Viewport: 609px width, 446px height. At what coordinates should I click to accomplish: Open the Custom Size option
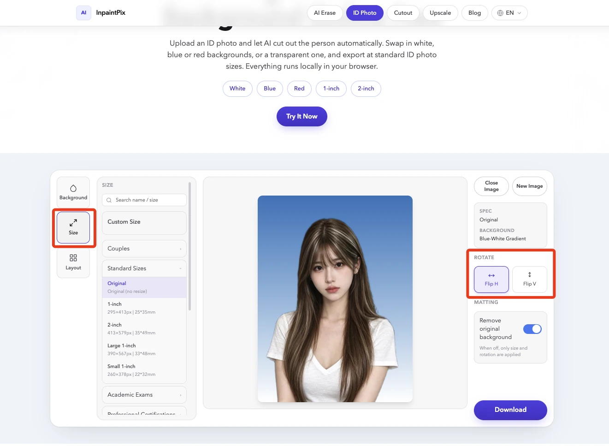pos(144,223)
